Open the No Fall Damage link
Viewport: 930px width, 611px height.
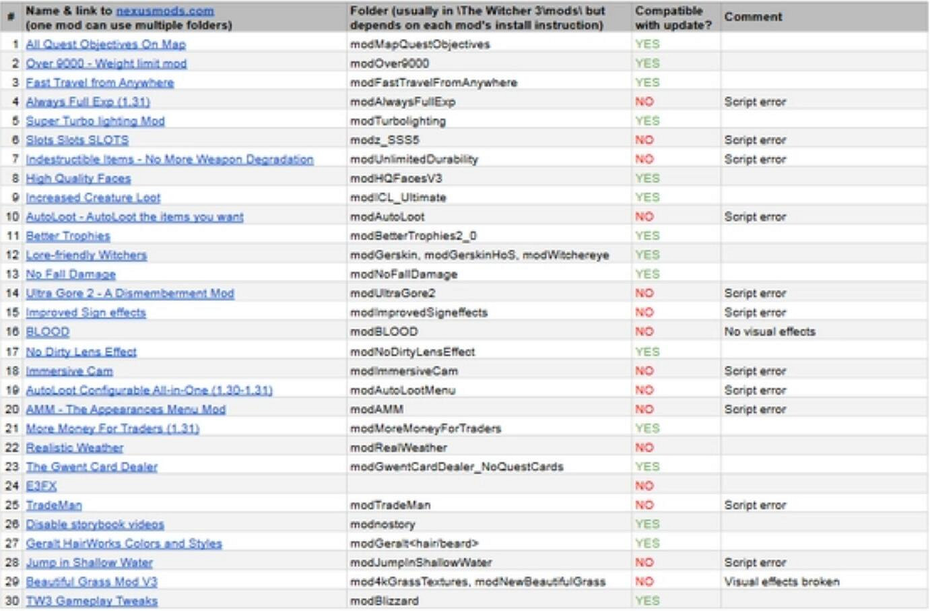click(x=71, y=275)
